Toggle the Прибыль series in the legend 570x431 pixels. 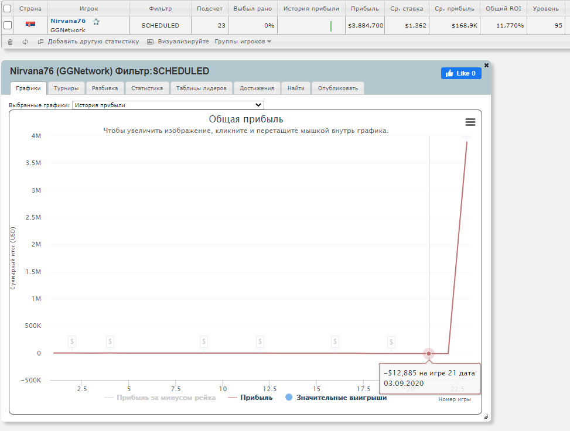[250, 398]
